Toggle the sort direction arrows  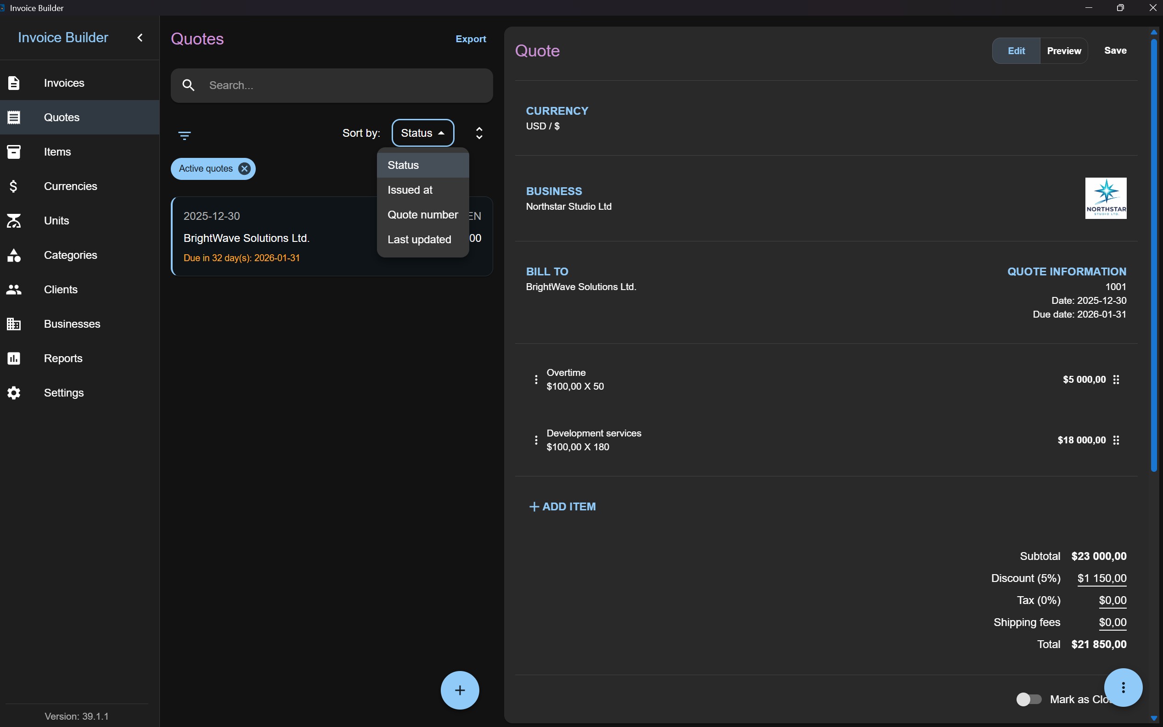pos(479,133)
